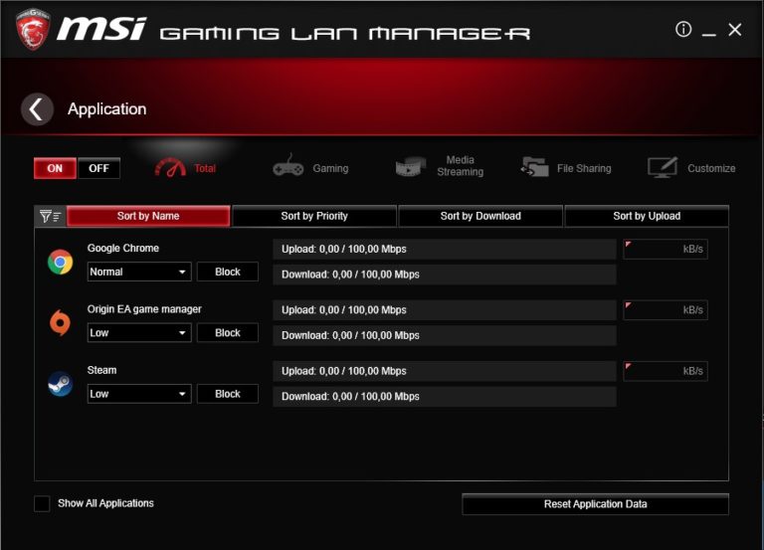Sort applications by Upload
This screenshot has width=764, height=550.
647,216
